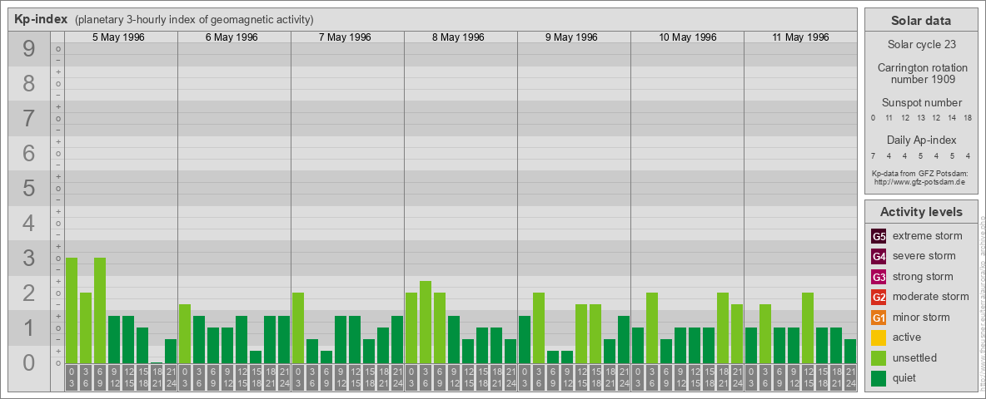Screen dimensions: 986x399
Task: Click the Activity levels panel heading
Action: 921,212
